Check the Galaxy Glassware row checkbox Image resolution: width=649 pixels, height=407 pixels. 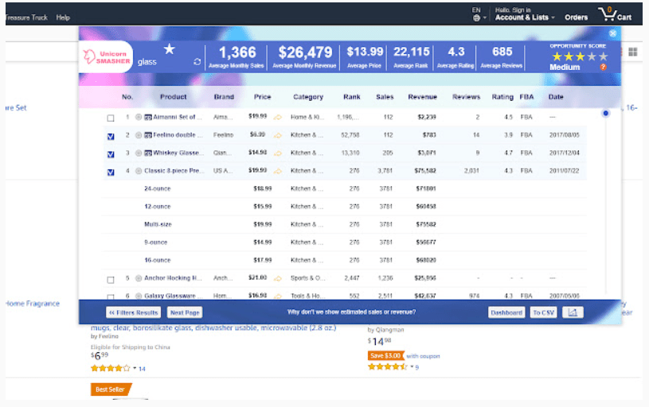tap(111, 297)
